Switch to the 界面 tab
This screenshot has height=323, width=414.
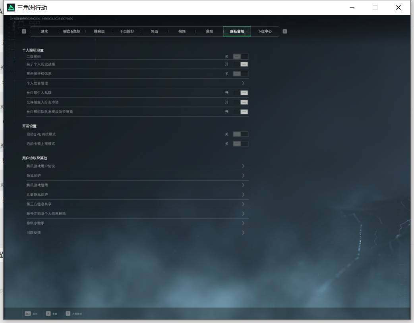click(155, 31)
